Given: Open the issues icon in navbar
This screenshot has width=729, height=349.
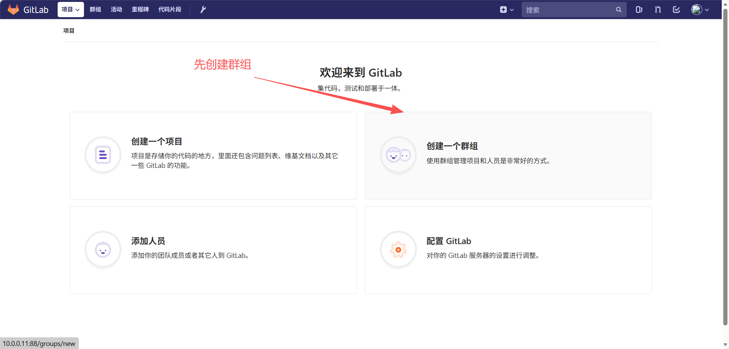Looking at the screenshot, I should point(639,10).
